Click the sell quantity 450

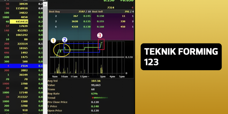123,27
